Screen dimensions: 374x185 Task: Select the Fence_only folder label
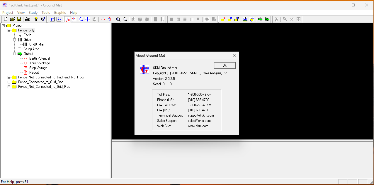(x=26, y=30)
